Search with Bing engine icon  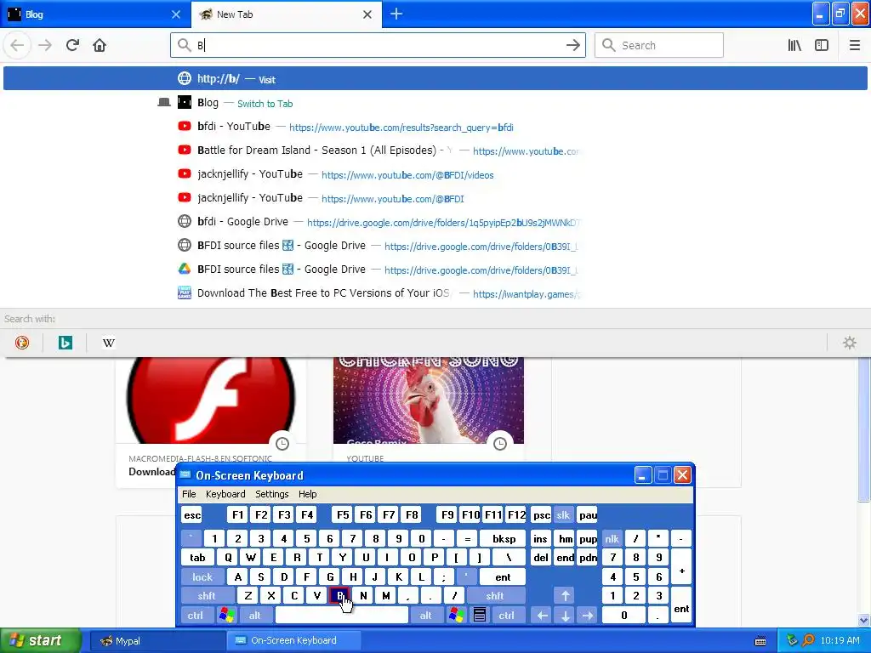[65, 343]
